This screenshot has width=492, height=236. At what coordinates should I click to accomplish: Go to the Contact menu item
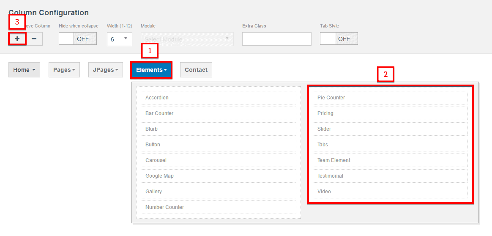point(196,70)
